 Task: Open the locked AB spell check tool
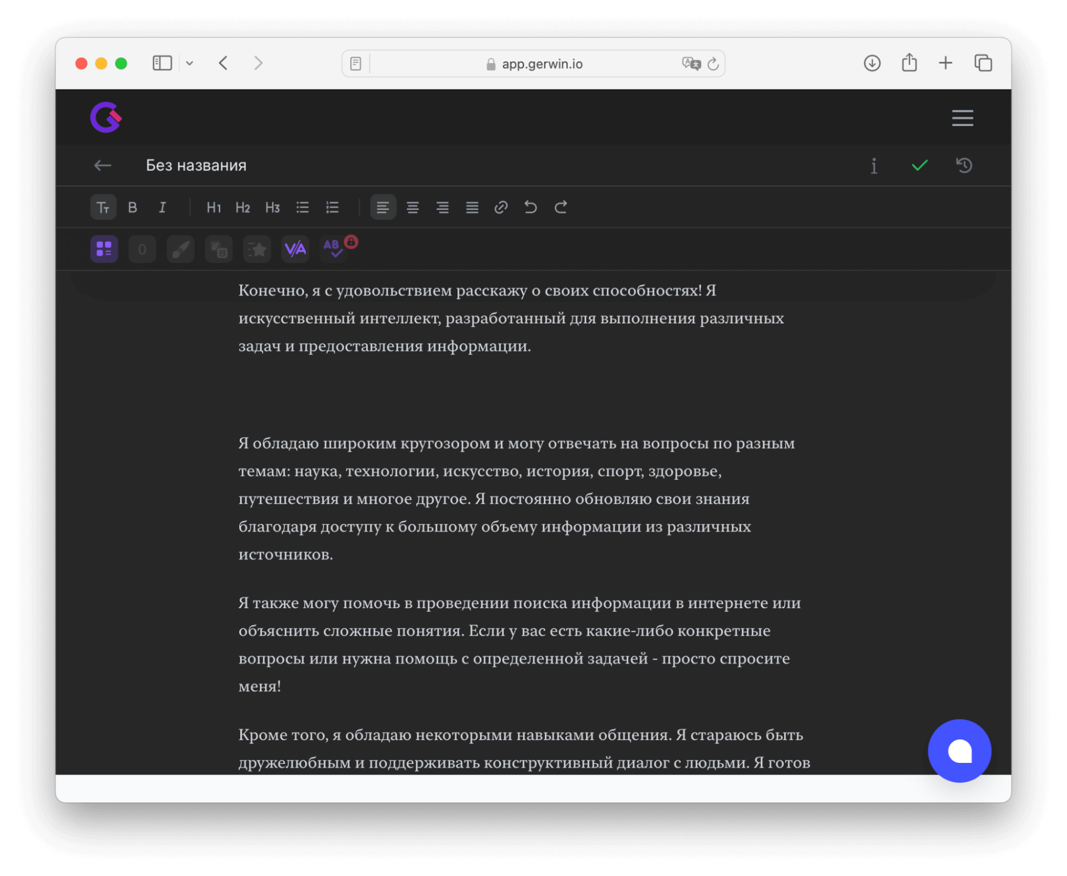coord(334,249)
